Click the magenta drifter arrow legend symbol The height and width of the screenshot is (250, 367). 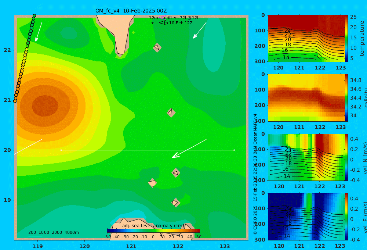point(162,18)
